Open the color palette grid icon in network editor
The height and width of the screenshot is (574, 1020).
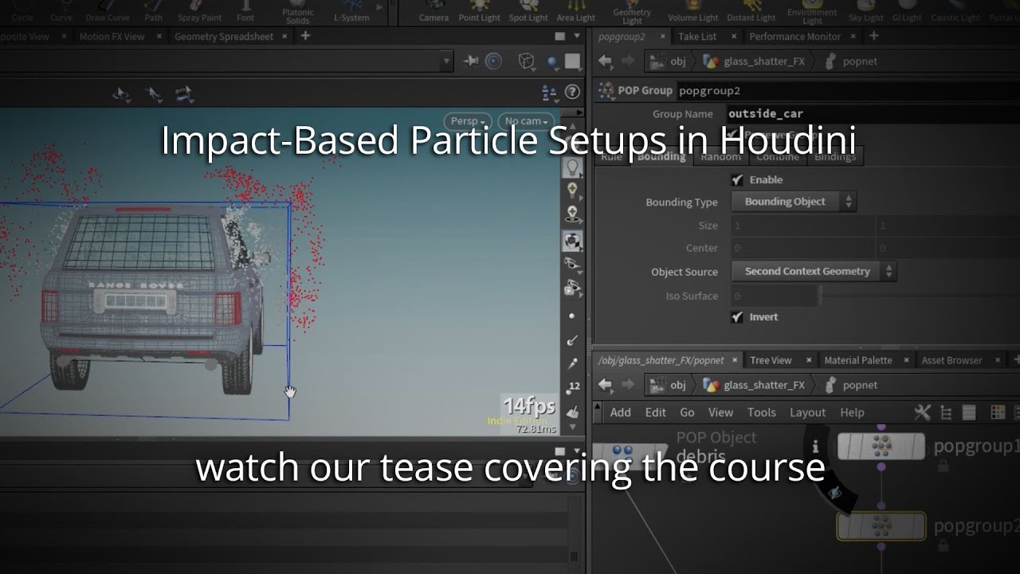point(997,412)
